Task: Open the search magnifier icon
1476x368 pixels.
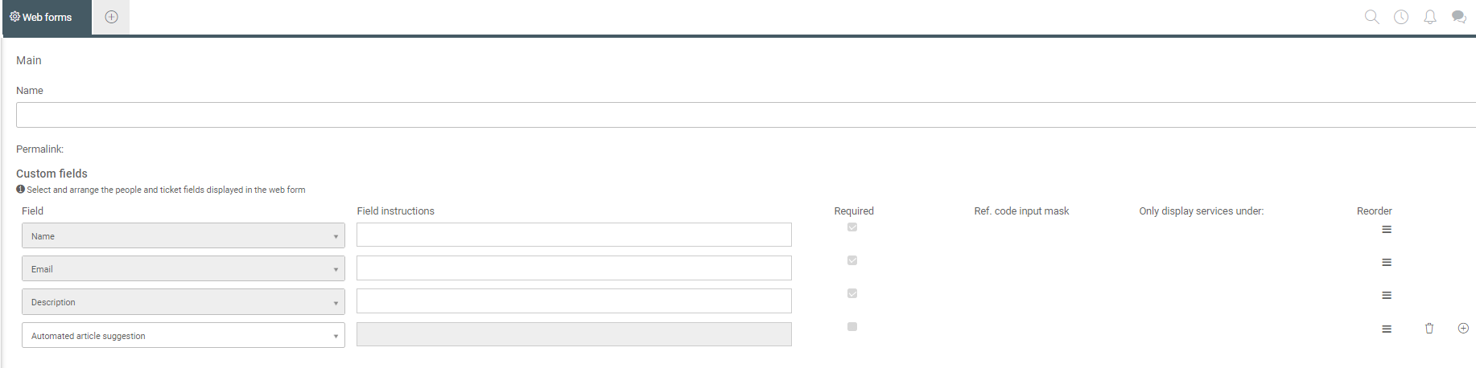Action: [1372, 17]
